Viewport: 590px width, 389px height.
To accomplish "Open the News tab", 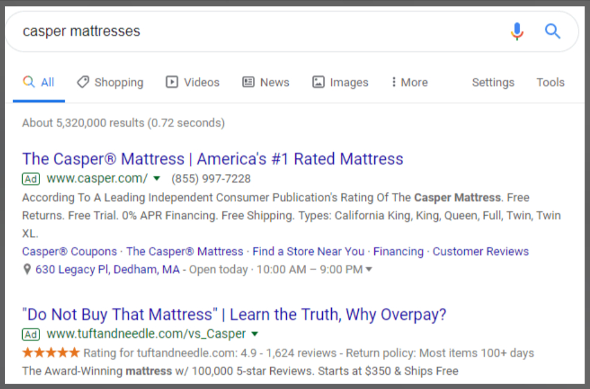I will click(266, 83).
